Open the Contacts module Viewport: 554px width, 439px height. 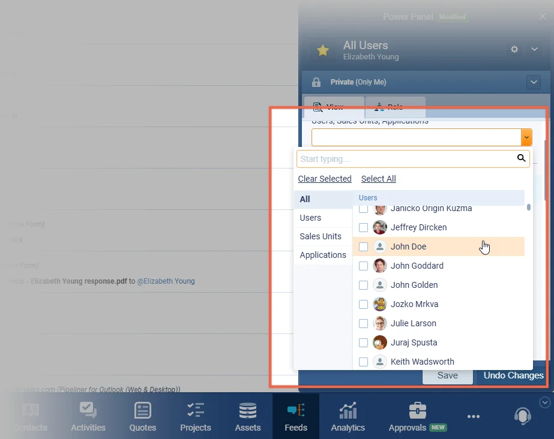click(31, 417)
